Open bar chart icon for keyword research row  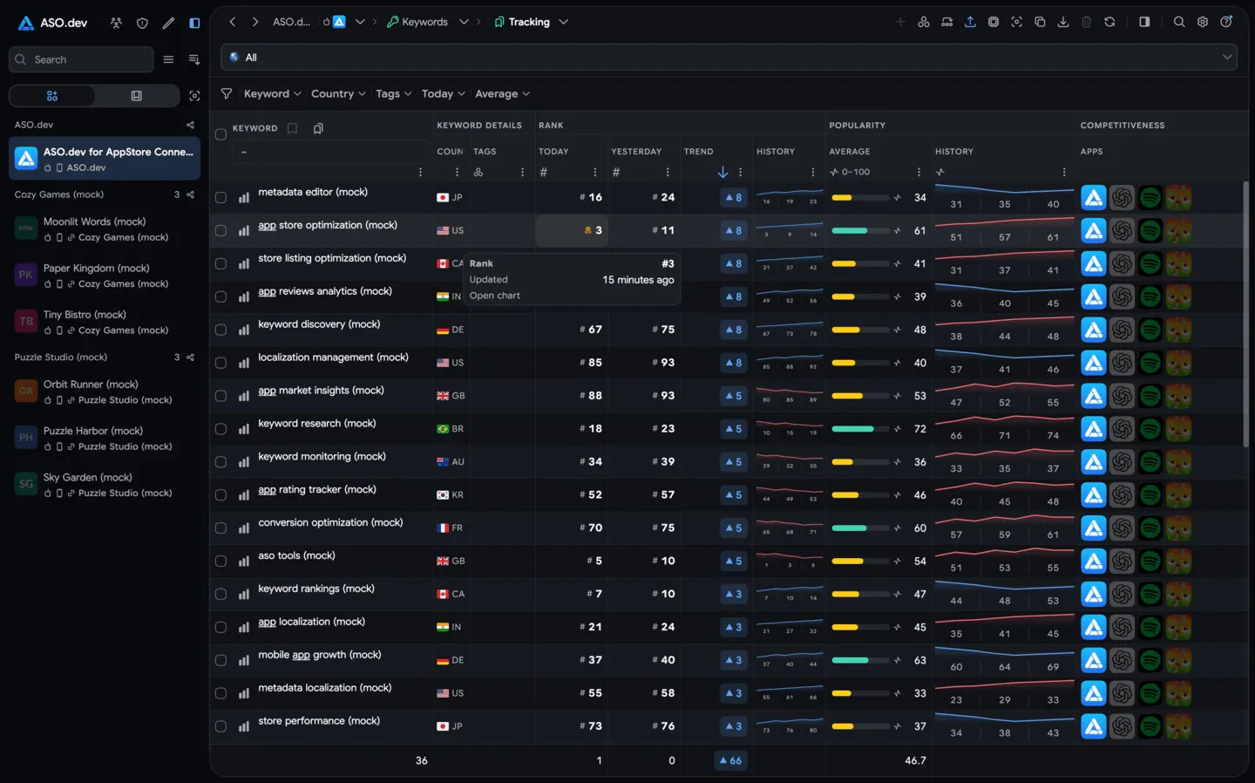pyautogui.click(x=244, y=429)
